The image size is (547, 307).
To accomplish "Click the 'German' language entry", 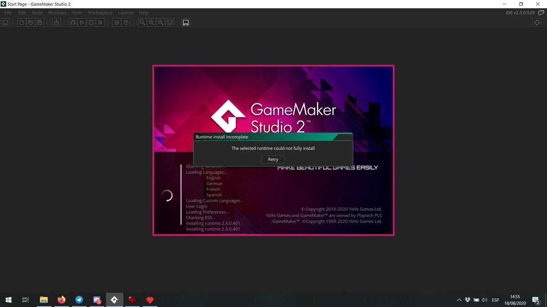I will pyautogui.click(x=215, y=184).
